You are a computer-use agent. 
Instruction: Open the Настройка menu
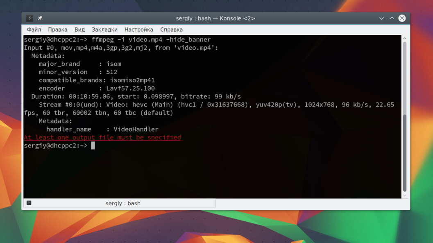[138, 30]
